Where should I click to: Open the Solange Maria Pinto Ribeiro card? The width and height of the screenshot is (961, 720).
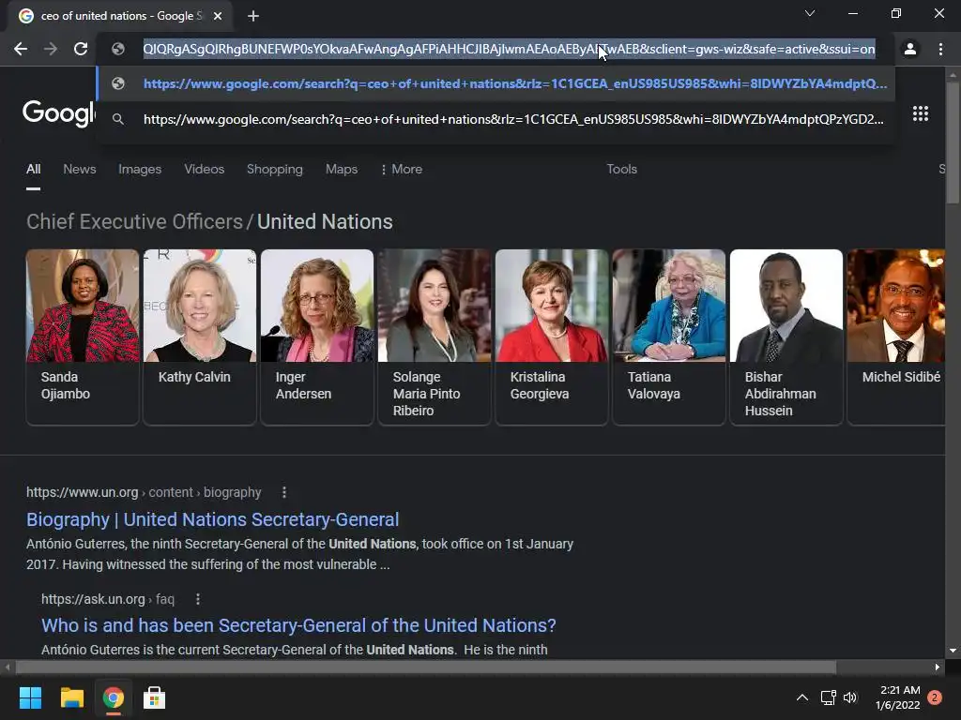(x=434, y=337)
